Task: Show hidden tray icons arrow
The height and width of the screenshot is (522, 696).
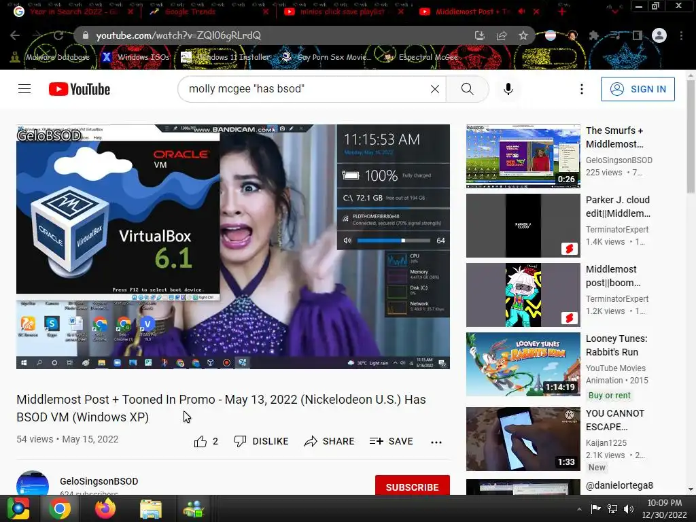Action: [579, 509]
